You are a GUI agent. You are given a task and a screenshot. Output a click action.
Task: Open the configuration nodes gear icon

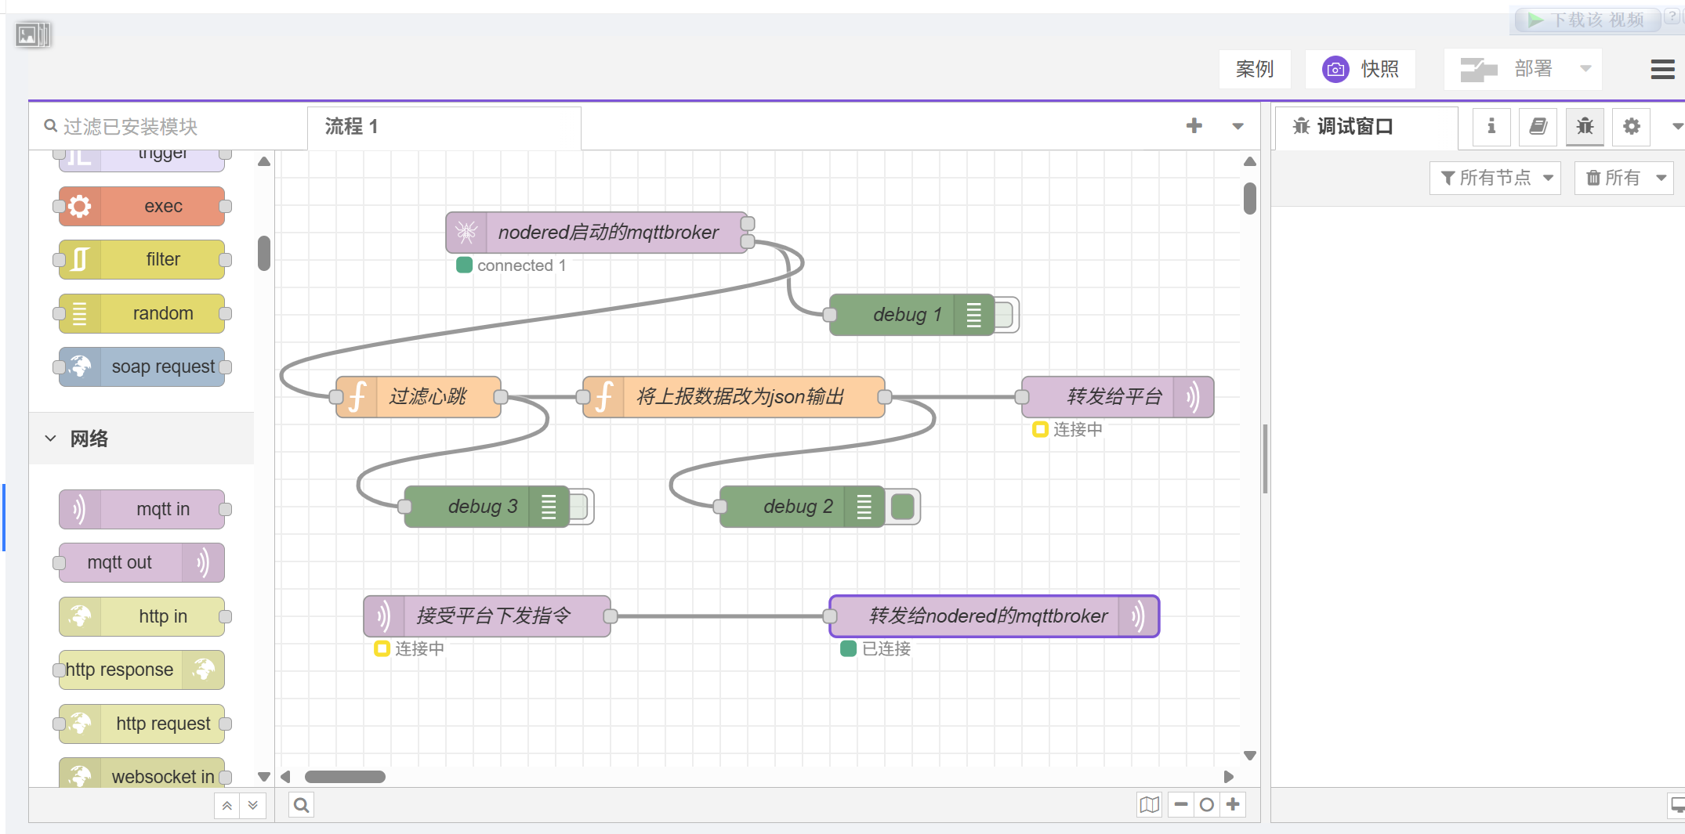1631,127
